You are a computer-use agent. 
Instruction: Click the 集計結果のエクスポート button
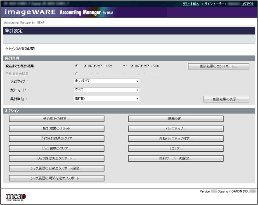point(218,66)
